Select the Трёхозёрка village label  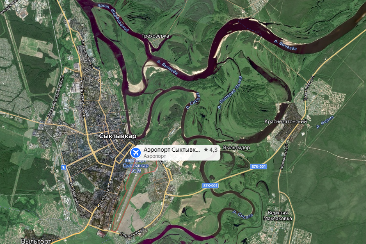(x=155, y=36)
